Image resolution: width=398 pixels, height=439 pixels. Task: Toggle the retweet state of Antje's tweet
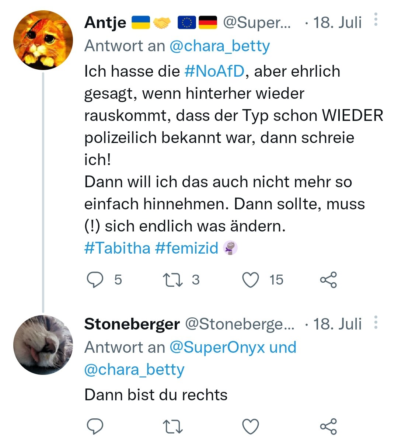click(x=173, y=280)
